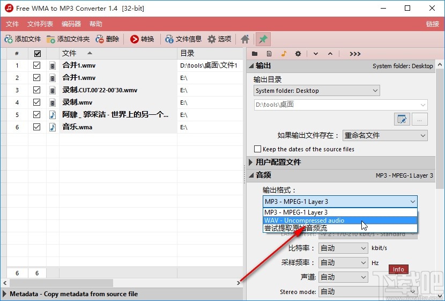This screenshot has height=301, width=445.
Task: Select MP3 - MPEG-1 Layer 3 in the dropdown list
Action: pyautogui.click(x=340, y=212)
